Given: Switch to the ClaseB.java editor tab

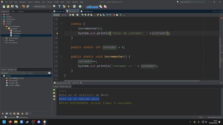Looking at the screenshot, I should (x=87, y=11).
